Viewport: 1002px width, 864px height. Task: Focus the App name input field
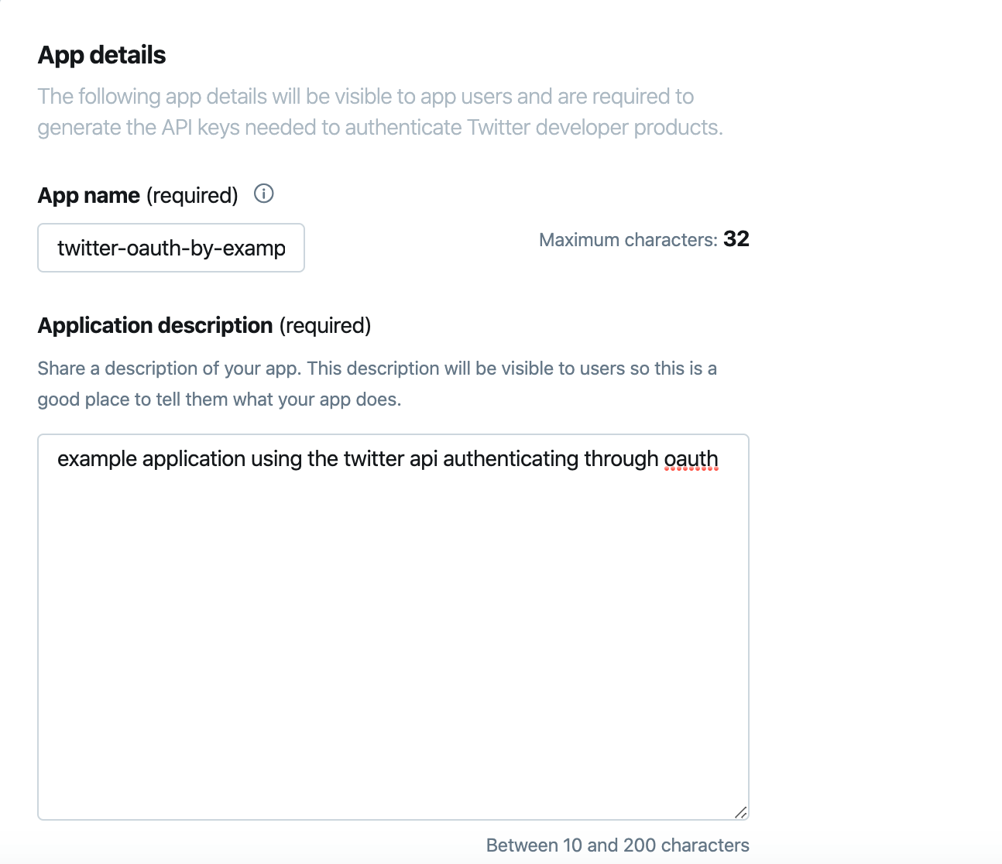coord(171,248)
